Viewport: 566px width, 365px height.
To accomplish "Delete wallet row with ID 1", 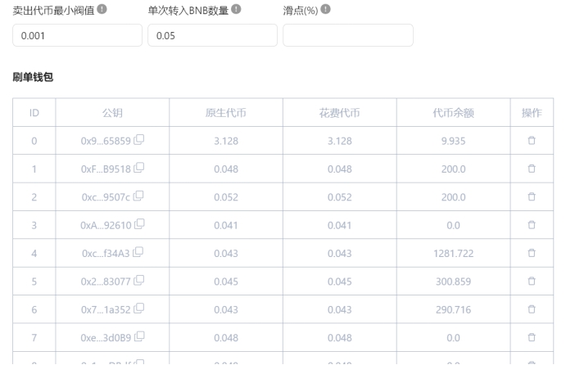I will tap(531, 168).
